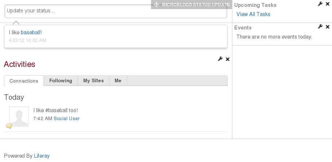Click the Today section heading
The width and height of the screenshot is (332, 162).
pyautogui.click(x=14, y=97)
